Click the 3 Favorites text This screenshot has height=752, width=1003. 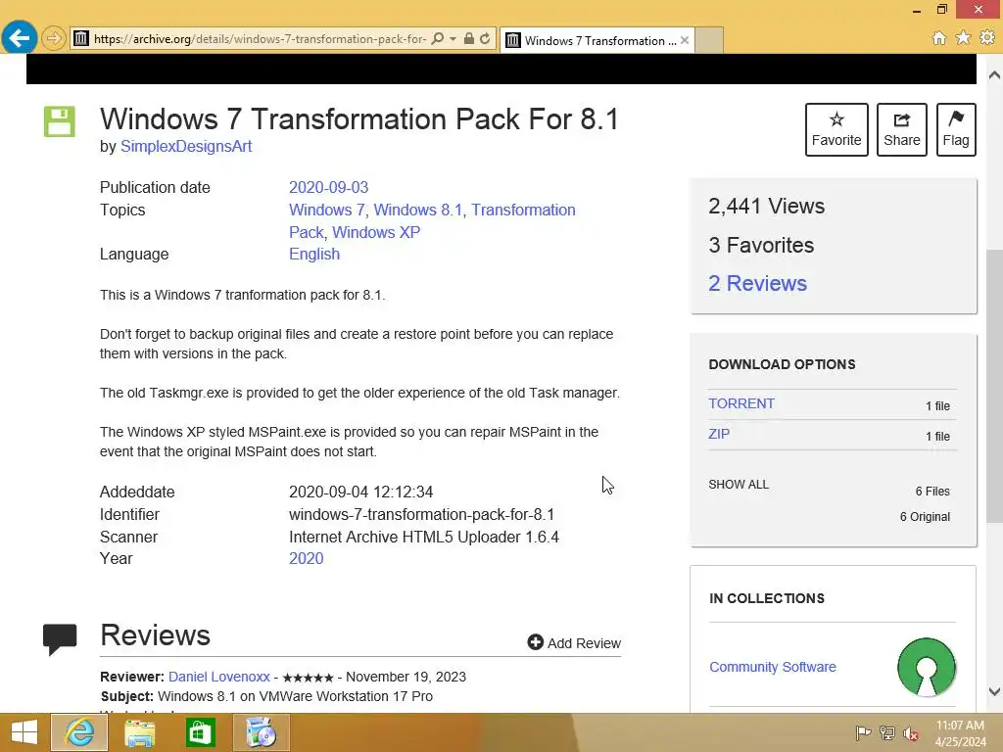tap(761, 245)
